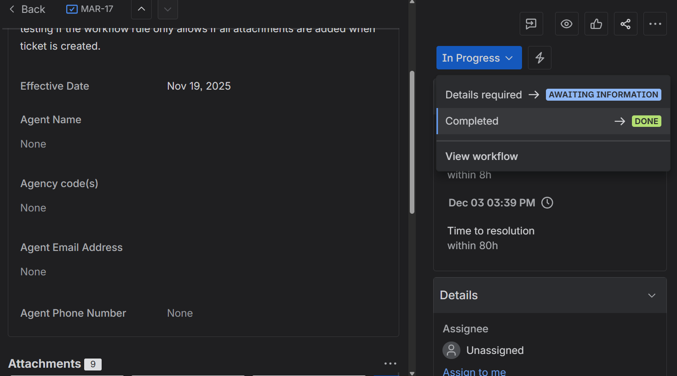Select Completed transition to Done

pyautogui.click(x=553, y=121)
